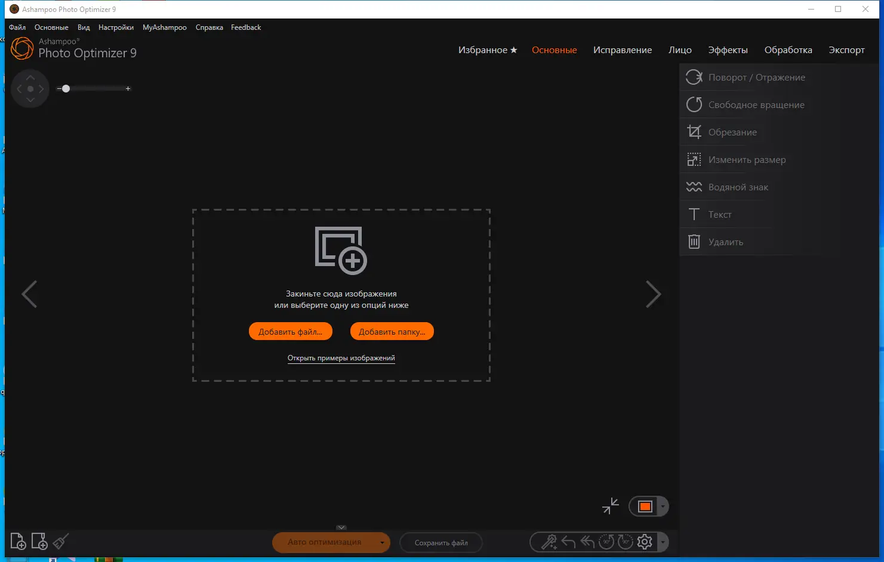884x562 pixels.
Task: Click the magic wand optimize icon
Action: coord(549,542)
